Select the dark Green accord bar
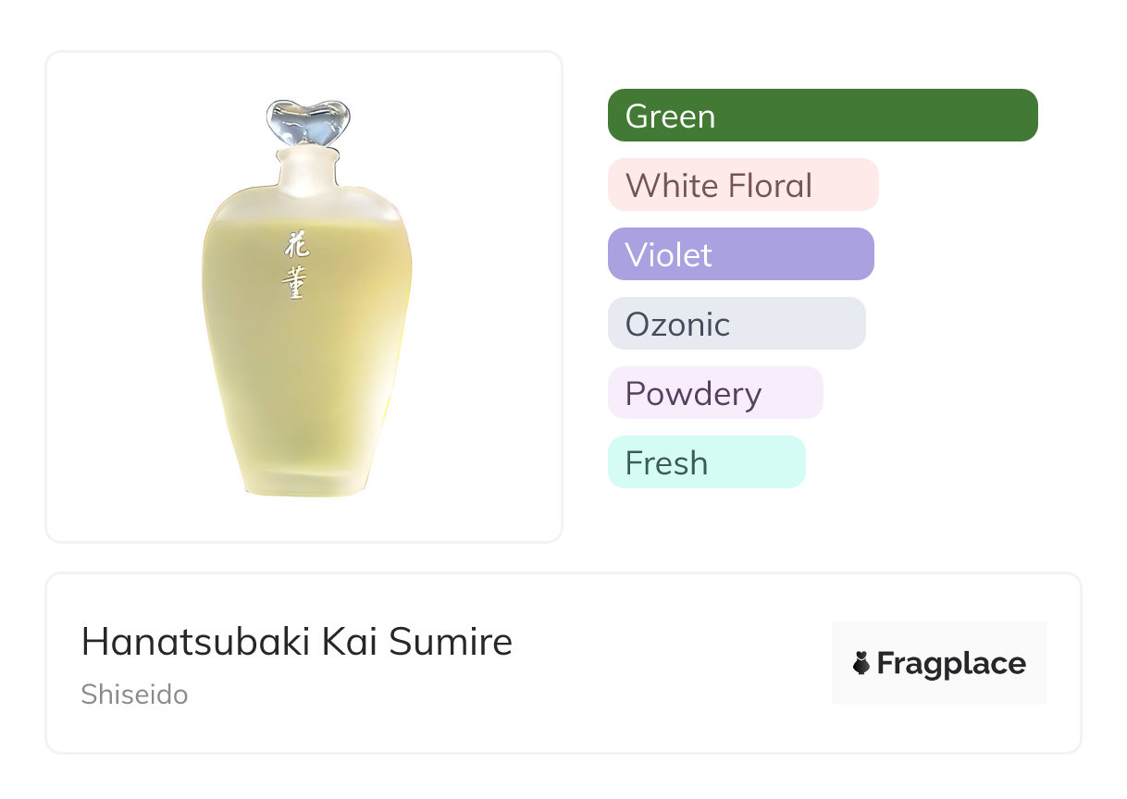The height and width of the screenshot is (799, 1127). point(822,116)
